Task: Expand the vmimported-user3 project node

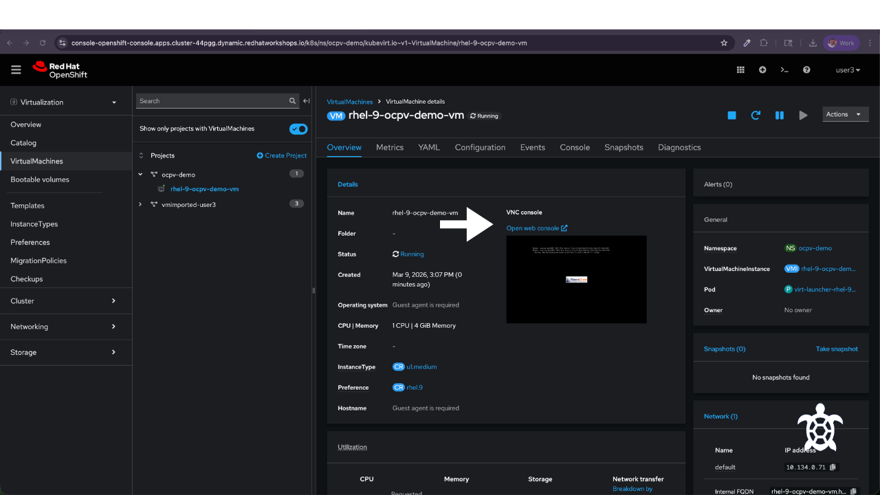Action: (141, 204)
